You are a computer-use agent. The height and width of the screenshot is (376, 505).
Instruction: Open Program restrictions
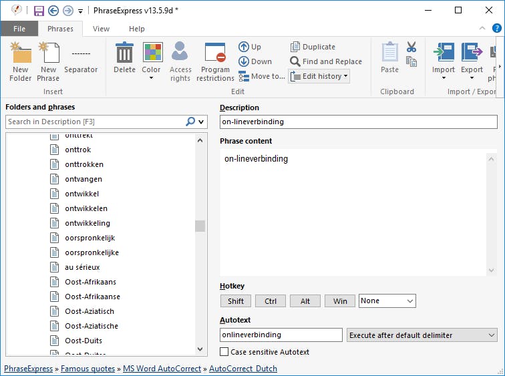pyautogui.click(x=215, y=61)
